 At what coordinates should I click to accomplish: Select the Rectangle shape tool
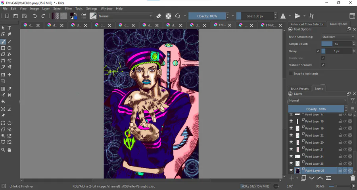click(3, 48)
